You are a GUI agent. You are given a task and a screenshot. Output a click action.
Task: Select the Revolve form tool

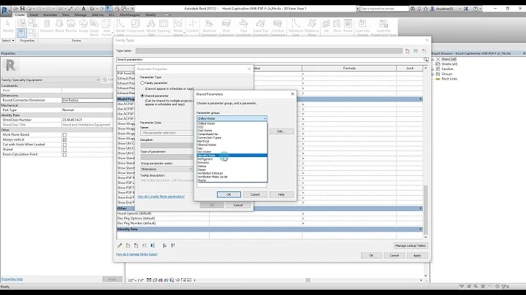tap(71, 26)
